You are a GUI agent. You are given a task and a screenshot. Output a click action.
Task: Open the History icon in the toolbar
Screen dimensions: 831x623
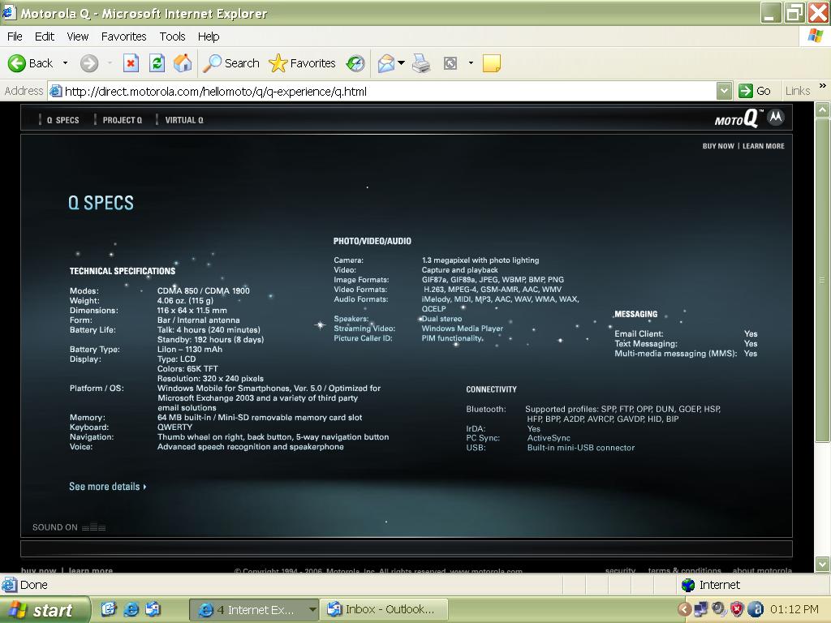pyautogui.click(x=355, y=63)
